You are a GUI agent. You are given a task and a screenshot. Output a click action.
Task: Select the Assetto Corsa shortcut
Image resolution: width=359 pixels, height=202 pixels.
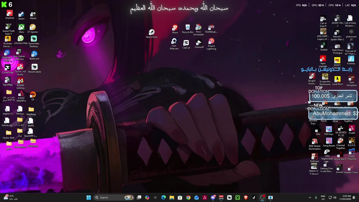tap(351, 169)
